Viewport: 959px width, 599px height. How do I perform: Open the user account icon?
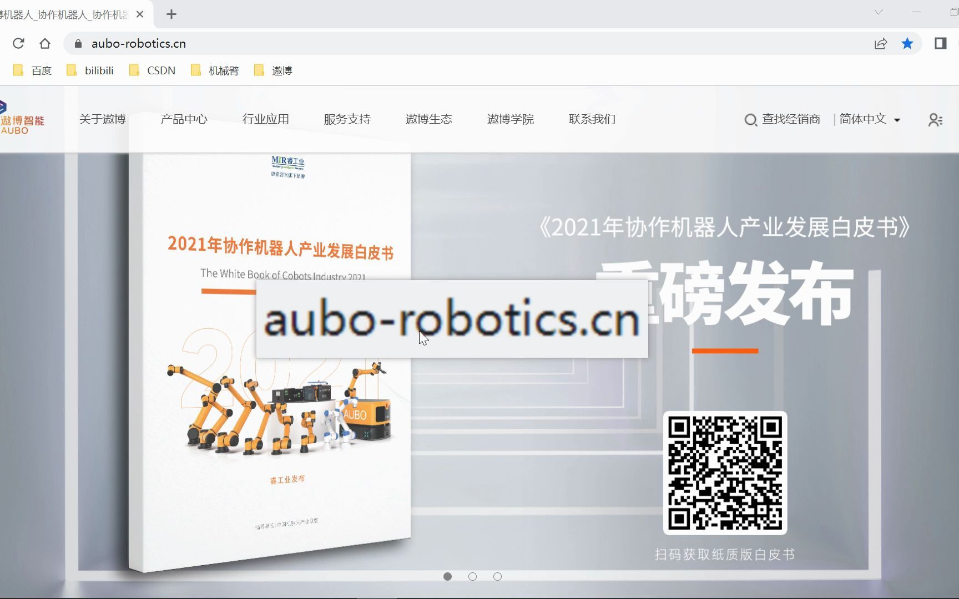click(x=935, y=120)
